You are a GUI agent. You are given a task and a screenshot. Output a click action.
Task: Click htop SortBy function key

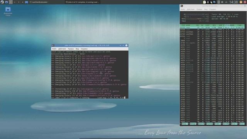(226, 124)
